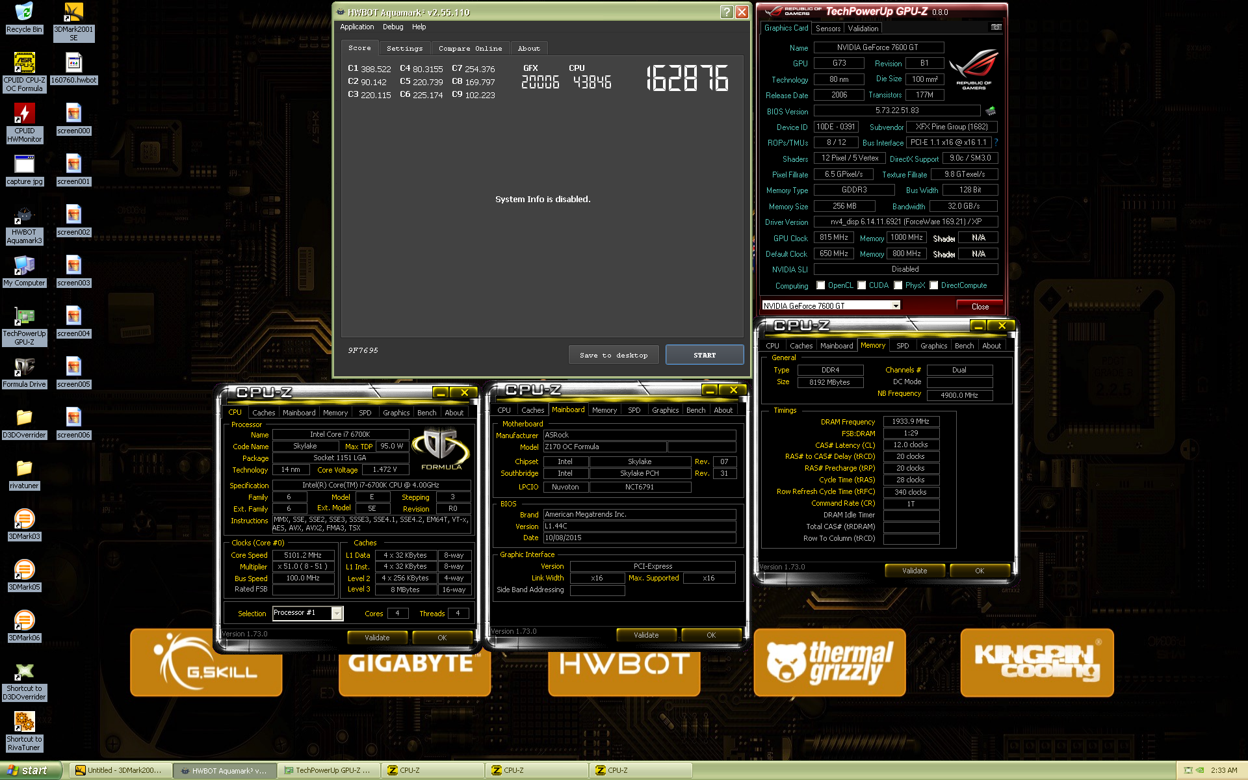The image size is (1248, 780).
Task: Click the GPU-Z BIOS Version field
Action: 897,111
